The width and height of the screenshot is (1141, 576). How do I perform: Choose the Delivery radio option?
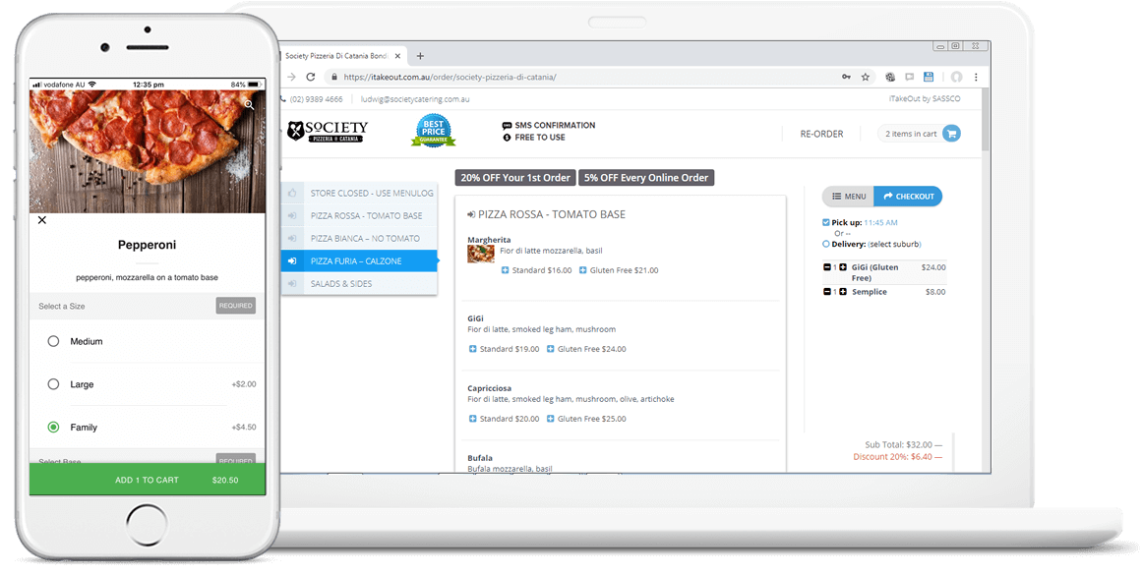pyautogui.click(x=826, y=244)
